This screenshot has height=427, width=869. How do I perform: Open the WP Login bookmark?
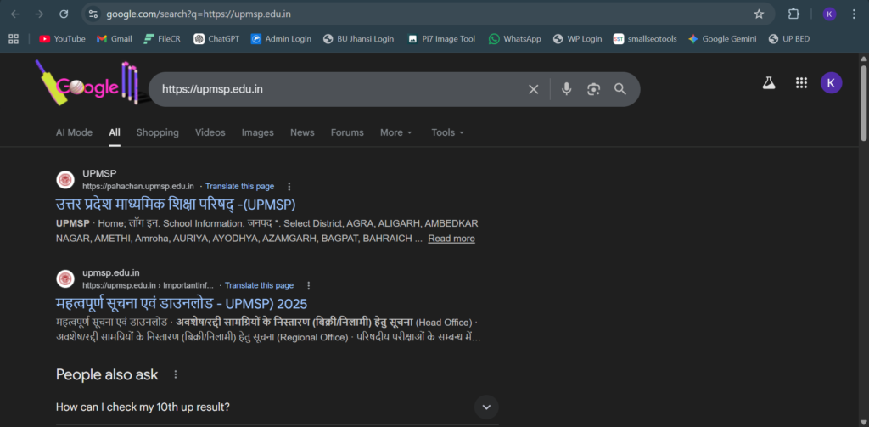coord(577,39)
